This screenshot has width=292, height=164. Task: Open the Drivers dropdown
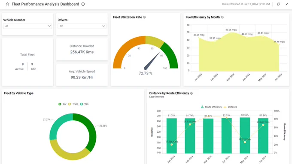click(x=82, y=26)
